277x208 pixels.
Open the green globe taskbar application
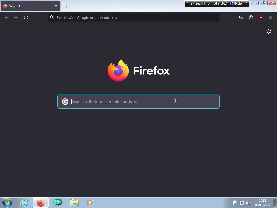[x=58, y=203]
